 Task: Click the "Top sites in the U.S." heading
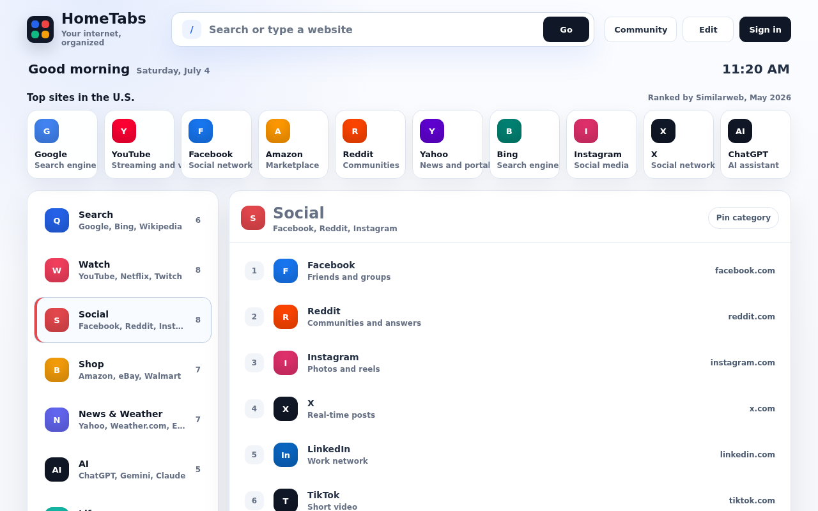[x=81, y=98]
